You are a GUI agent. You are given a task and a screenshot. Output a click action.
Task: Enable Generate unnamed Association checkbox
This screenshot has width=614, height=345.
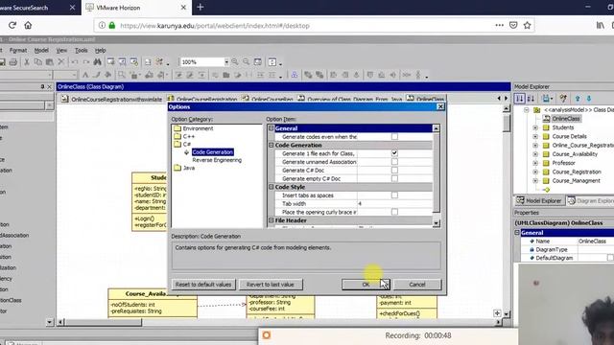click(x=394, y=162)
